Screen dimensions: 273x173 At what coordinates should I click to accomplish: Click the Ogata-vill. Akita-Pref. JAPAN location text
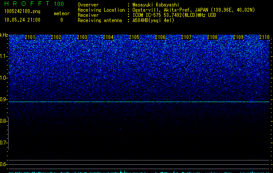click(194, 10)
